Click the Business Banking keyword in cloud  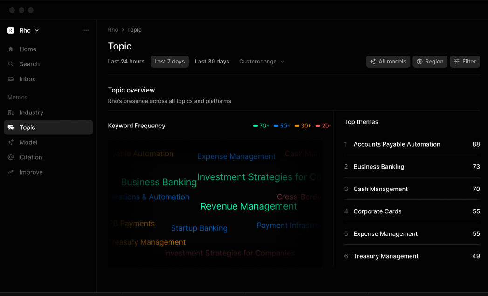click(159, 182)
